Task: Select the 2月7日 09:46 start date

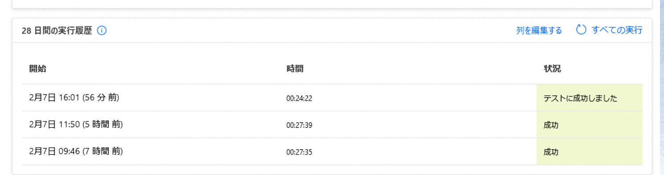Action: (55, 151)
